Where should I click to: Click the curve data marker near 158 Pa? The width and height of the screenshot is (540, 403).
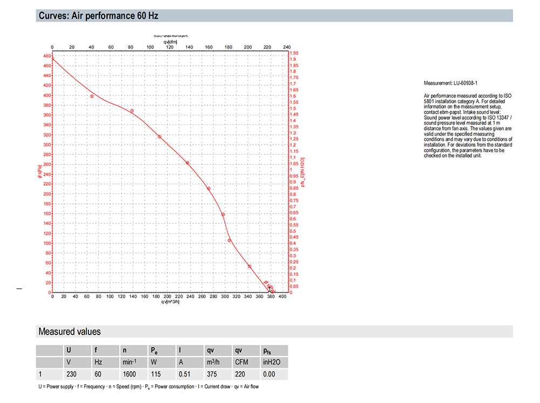(x=223, y=215)
